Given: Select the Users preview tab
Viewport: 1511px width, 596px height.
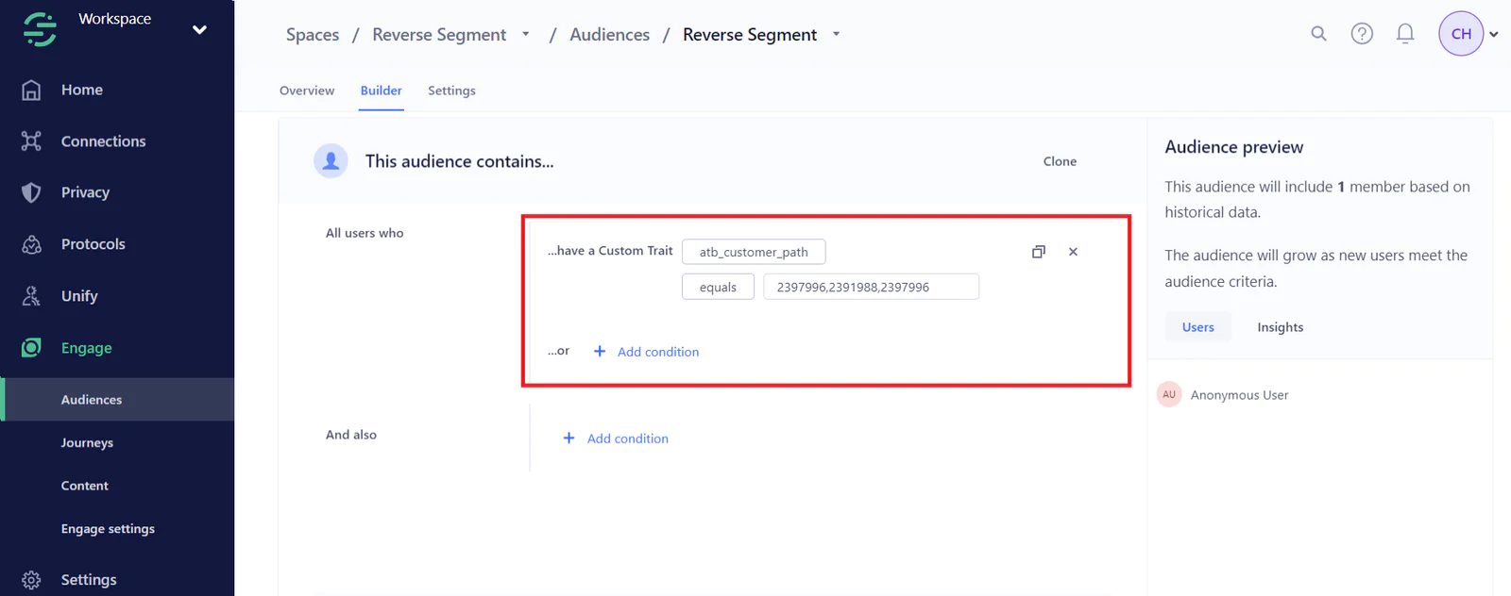Looking at the screenshot, I should pos(1198,327).
